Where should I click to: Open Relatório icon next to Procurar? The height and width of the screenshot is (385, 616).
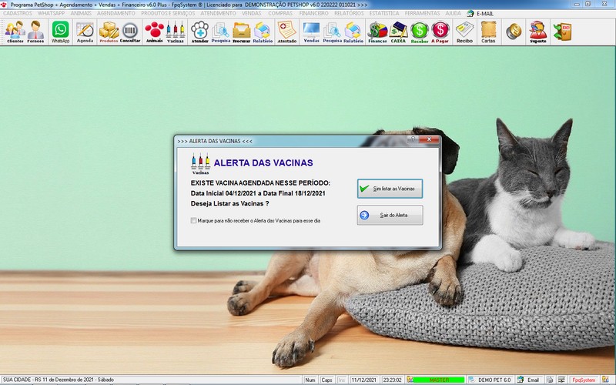263,32
